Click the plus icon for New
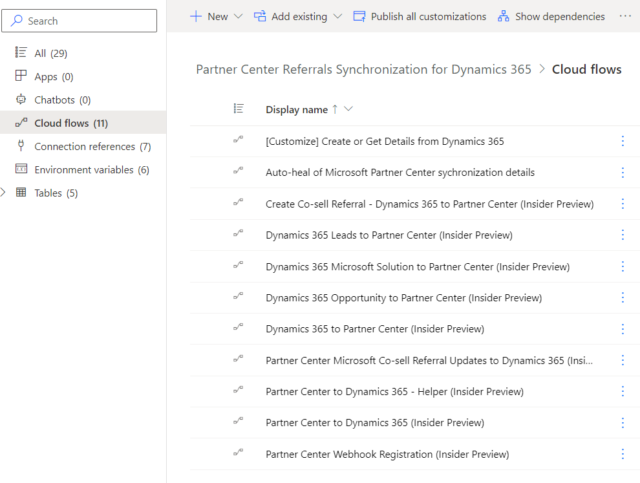 pos(196,17)
